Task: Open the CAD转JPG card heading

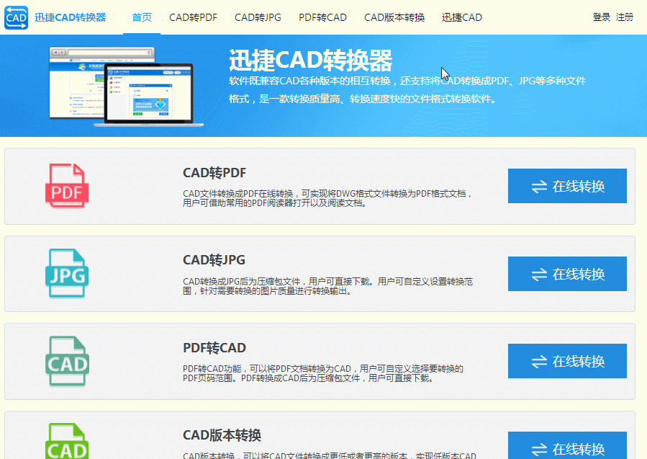Action: point(214,260)
